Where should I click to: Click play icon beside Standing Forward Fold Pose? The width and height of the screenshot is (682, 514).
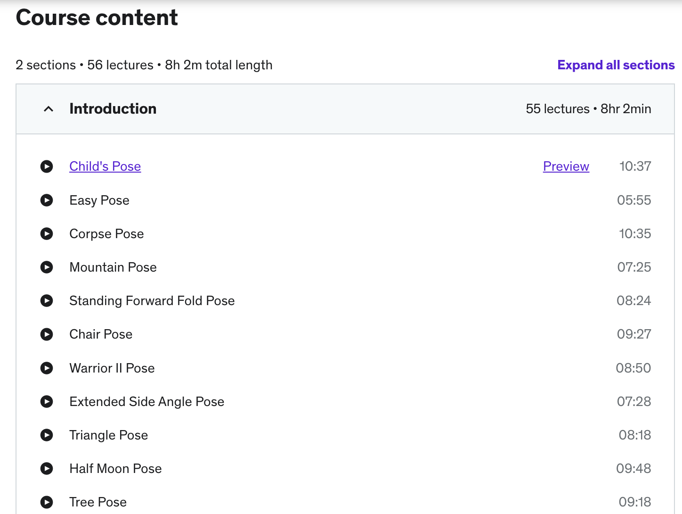(47, 301)
